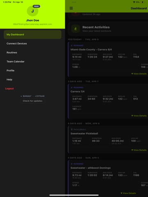
Task: Tap the iOS home indicator bar
Action: (x=74, y=195)
